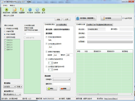Open the 升序 ascending order dropdown
Viewport: 135px width, 101px height.
click(x=19, y=87)
